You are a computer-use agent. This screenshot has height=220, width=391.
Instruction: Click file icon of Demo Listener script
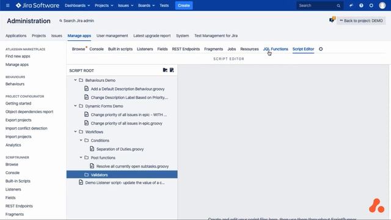pos(81,183)
